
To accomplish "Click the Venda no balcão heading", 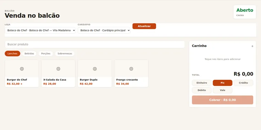I will coord(32,16).
